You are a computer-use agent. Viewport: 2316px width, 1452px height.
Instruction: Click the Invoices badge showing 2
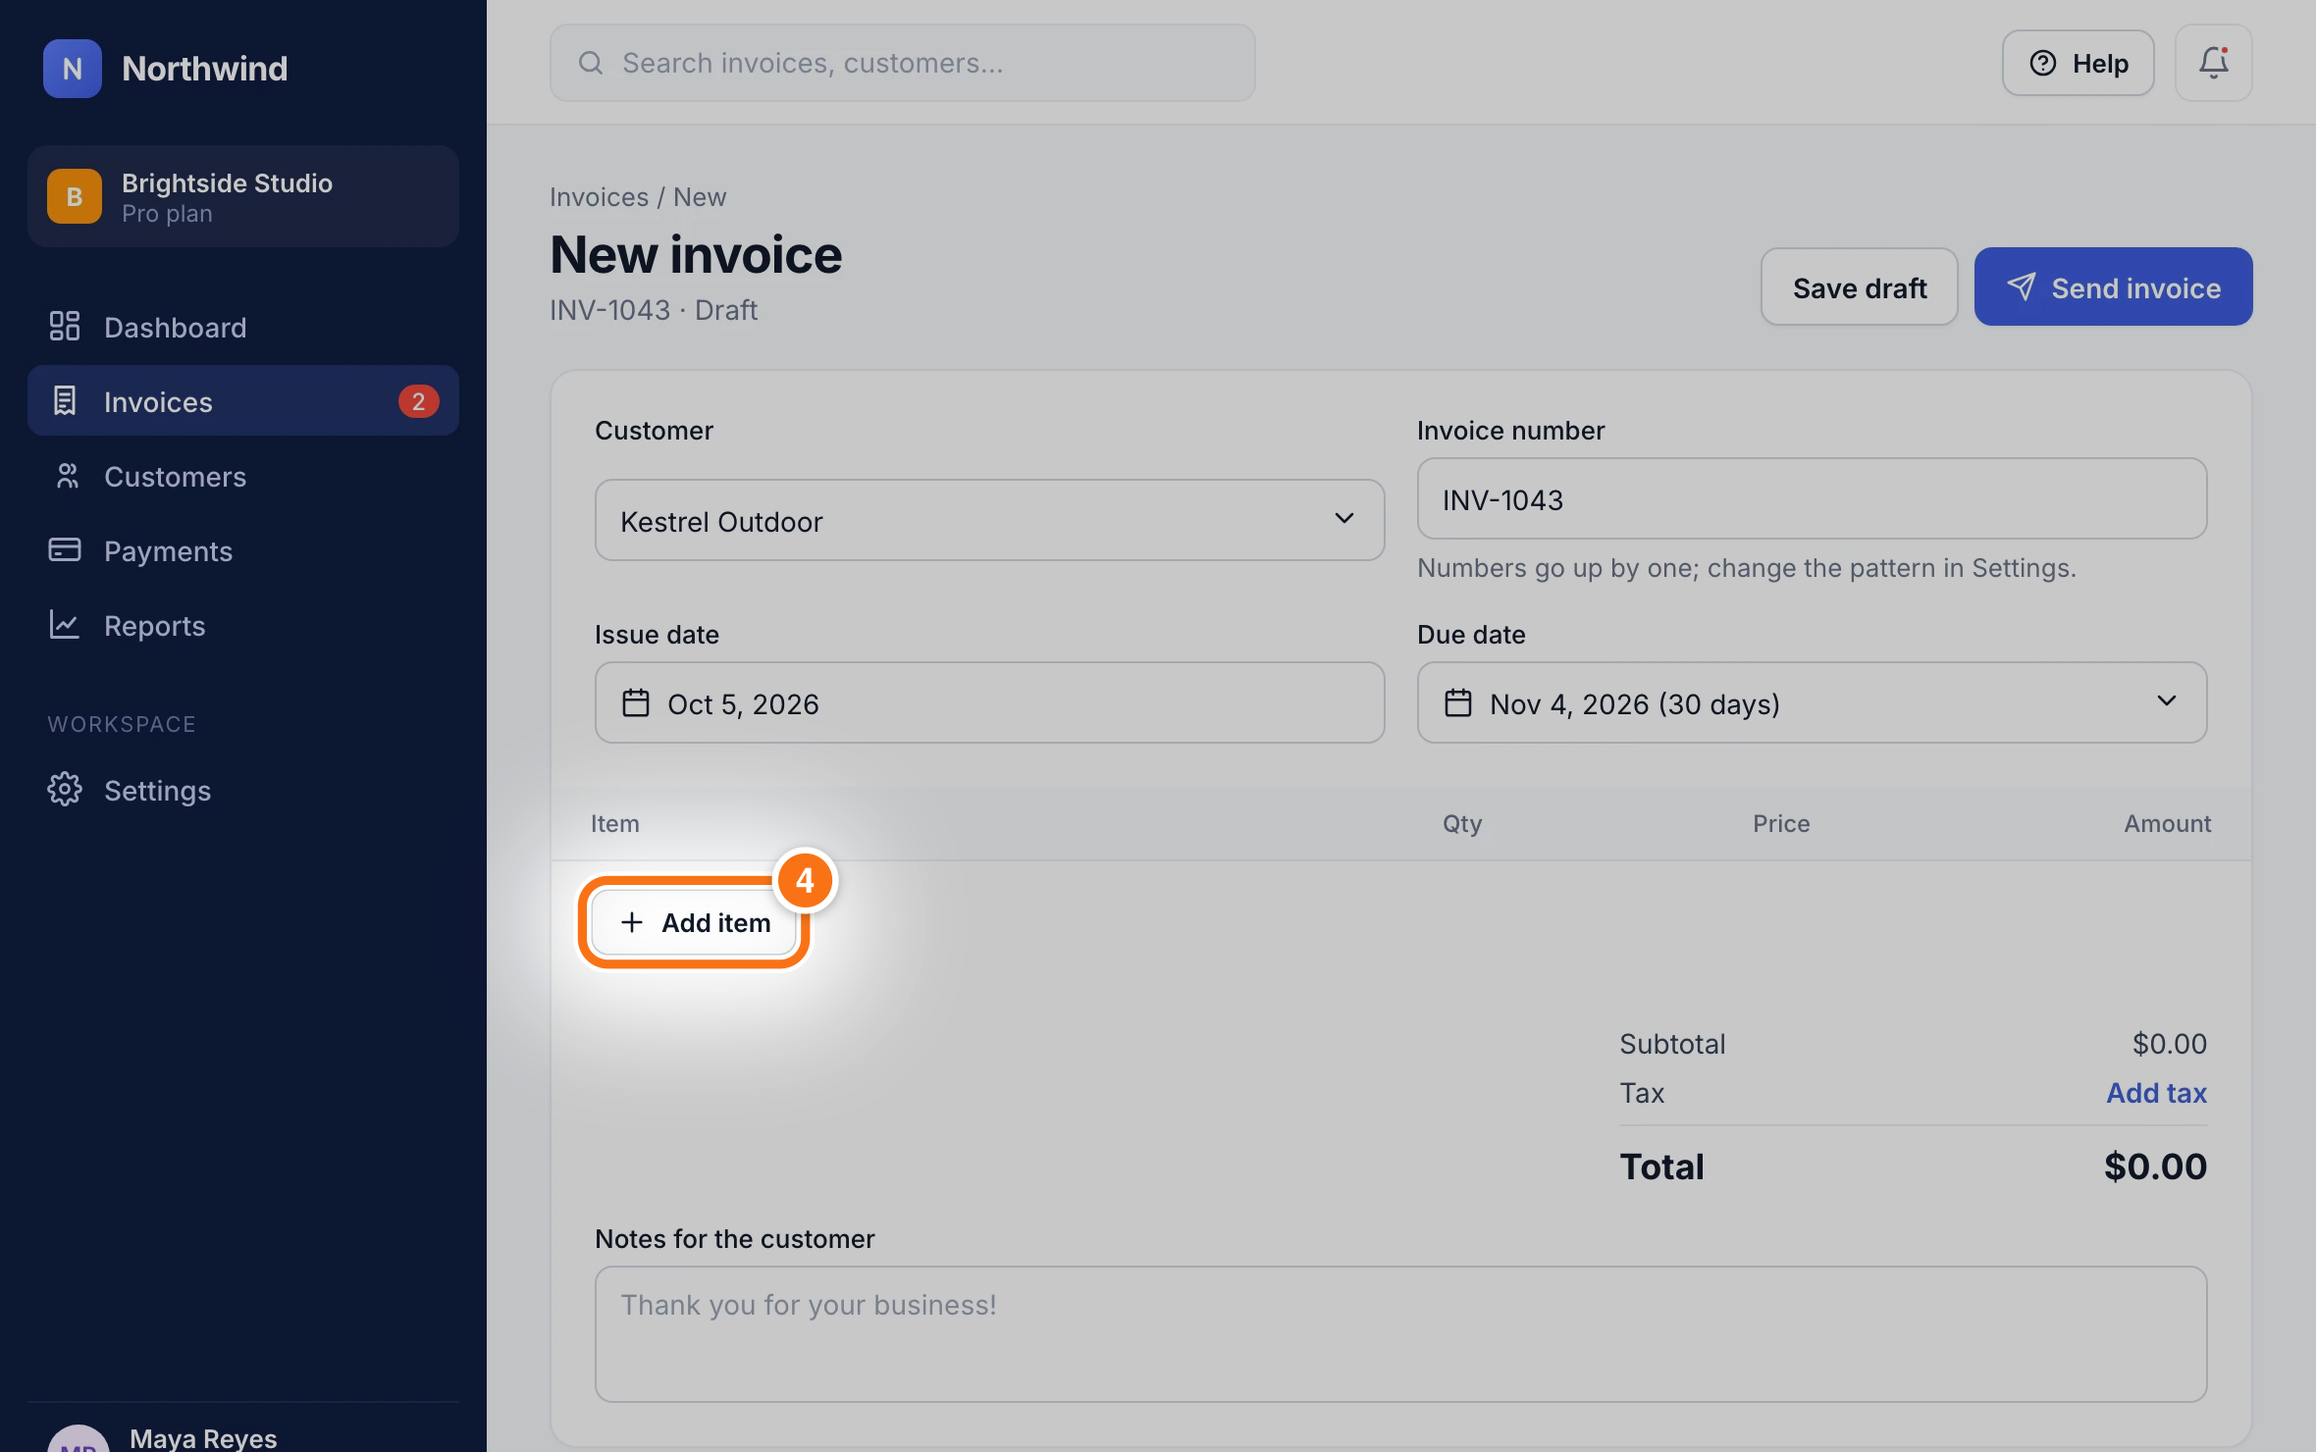click(418, 401)
